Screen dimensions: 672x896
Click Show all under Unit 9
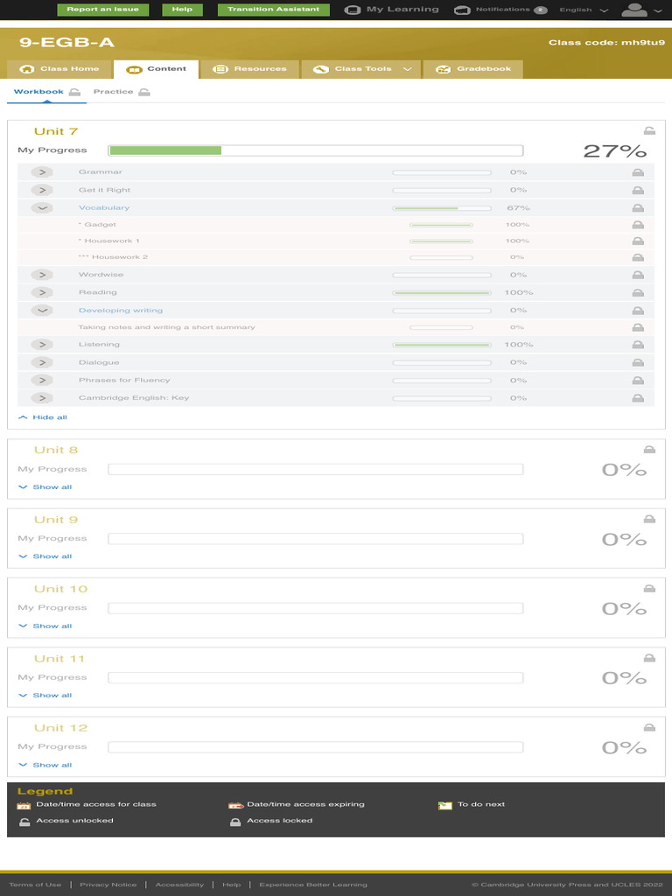(52, 556)
